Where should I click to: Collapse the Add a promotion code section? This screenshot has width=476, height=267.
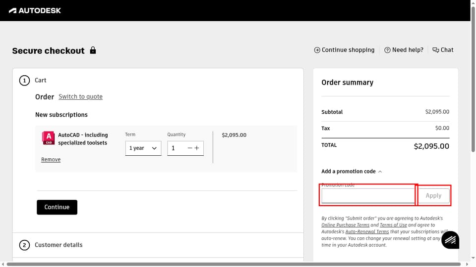tap(352, 172)
